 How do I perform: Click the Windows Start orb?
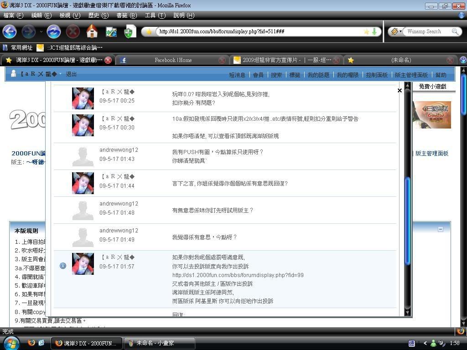click(11, 343)
